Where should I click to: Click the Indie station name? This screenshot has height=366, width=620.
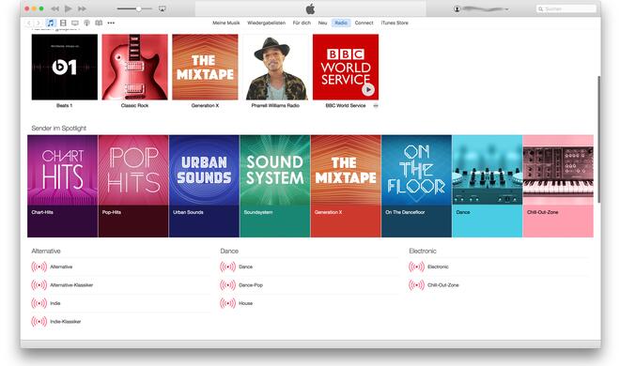(55, 303)
